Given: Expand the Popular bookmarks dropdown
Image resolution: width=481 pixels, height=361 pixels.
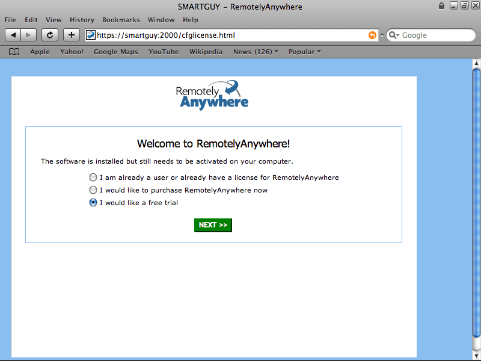Looking at the screenshot, I should click(x=305, y=52).
